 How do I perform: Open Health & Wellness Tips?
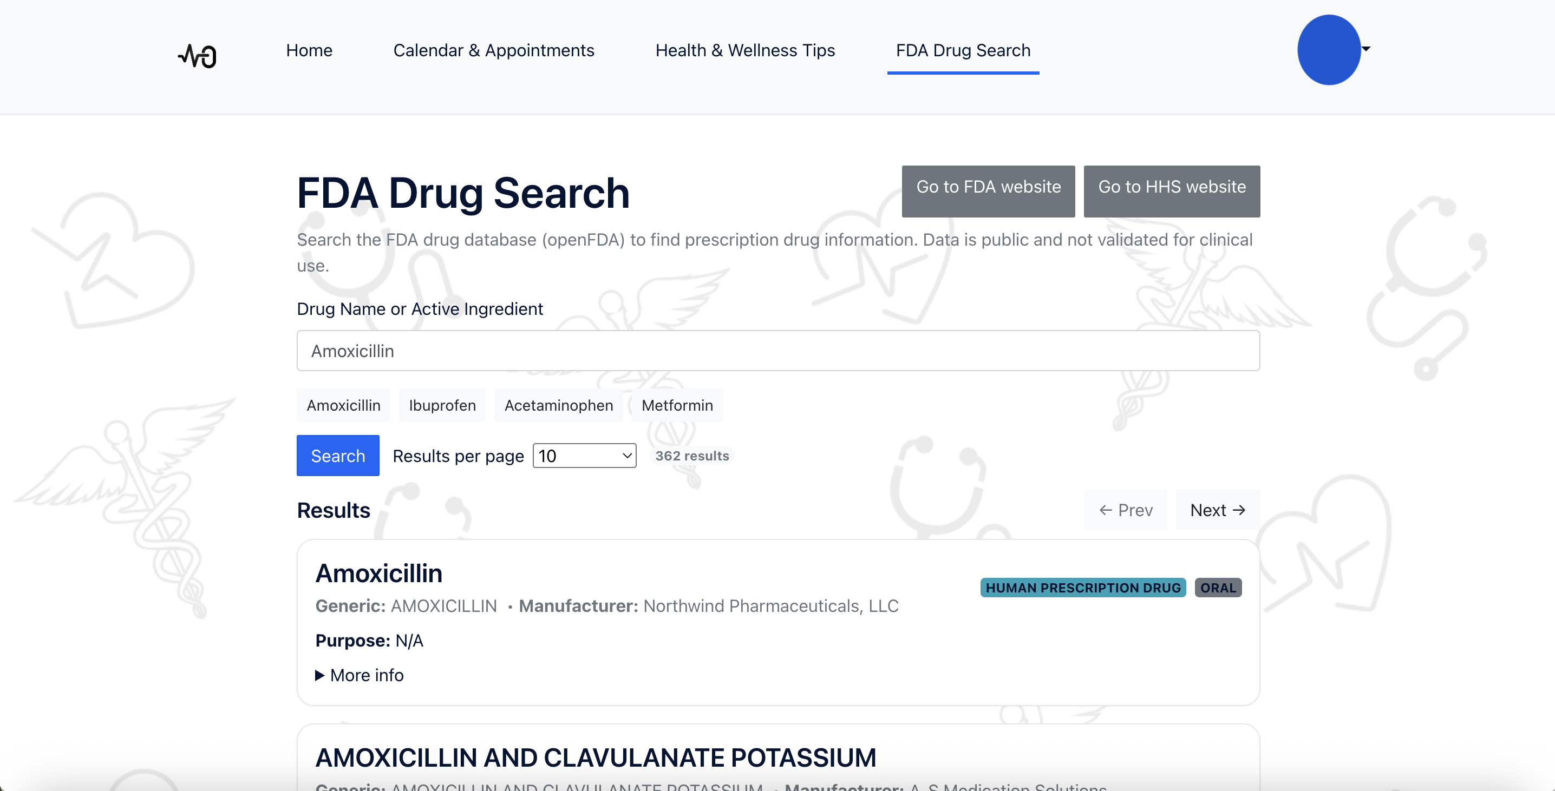coord(745,50)
